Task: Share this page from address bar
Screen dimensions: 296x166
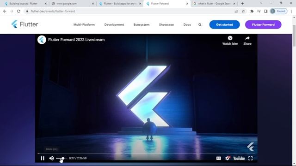Action: pos(236,11)
